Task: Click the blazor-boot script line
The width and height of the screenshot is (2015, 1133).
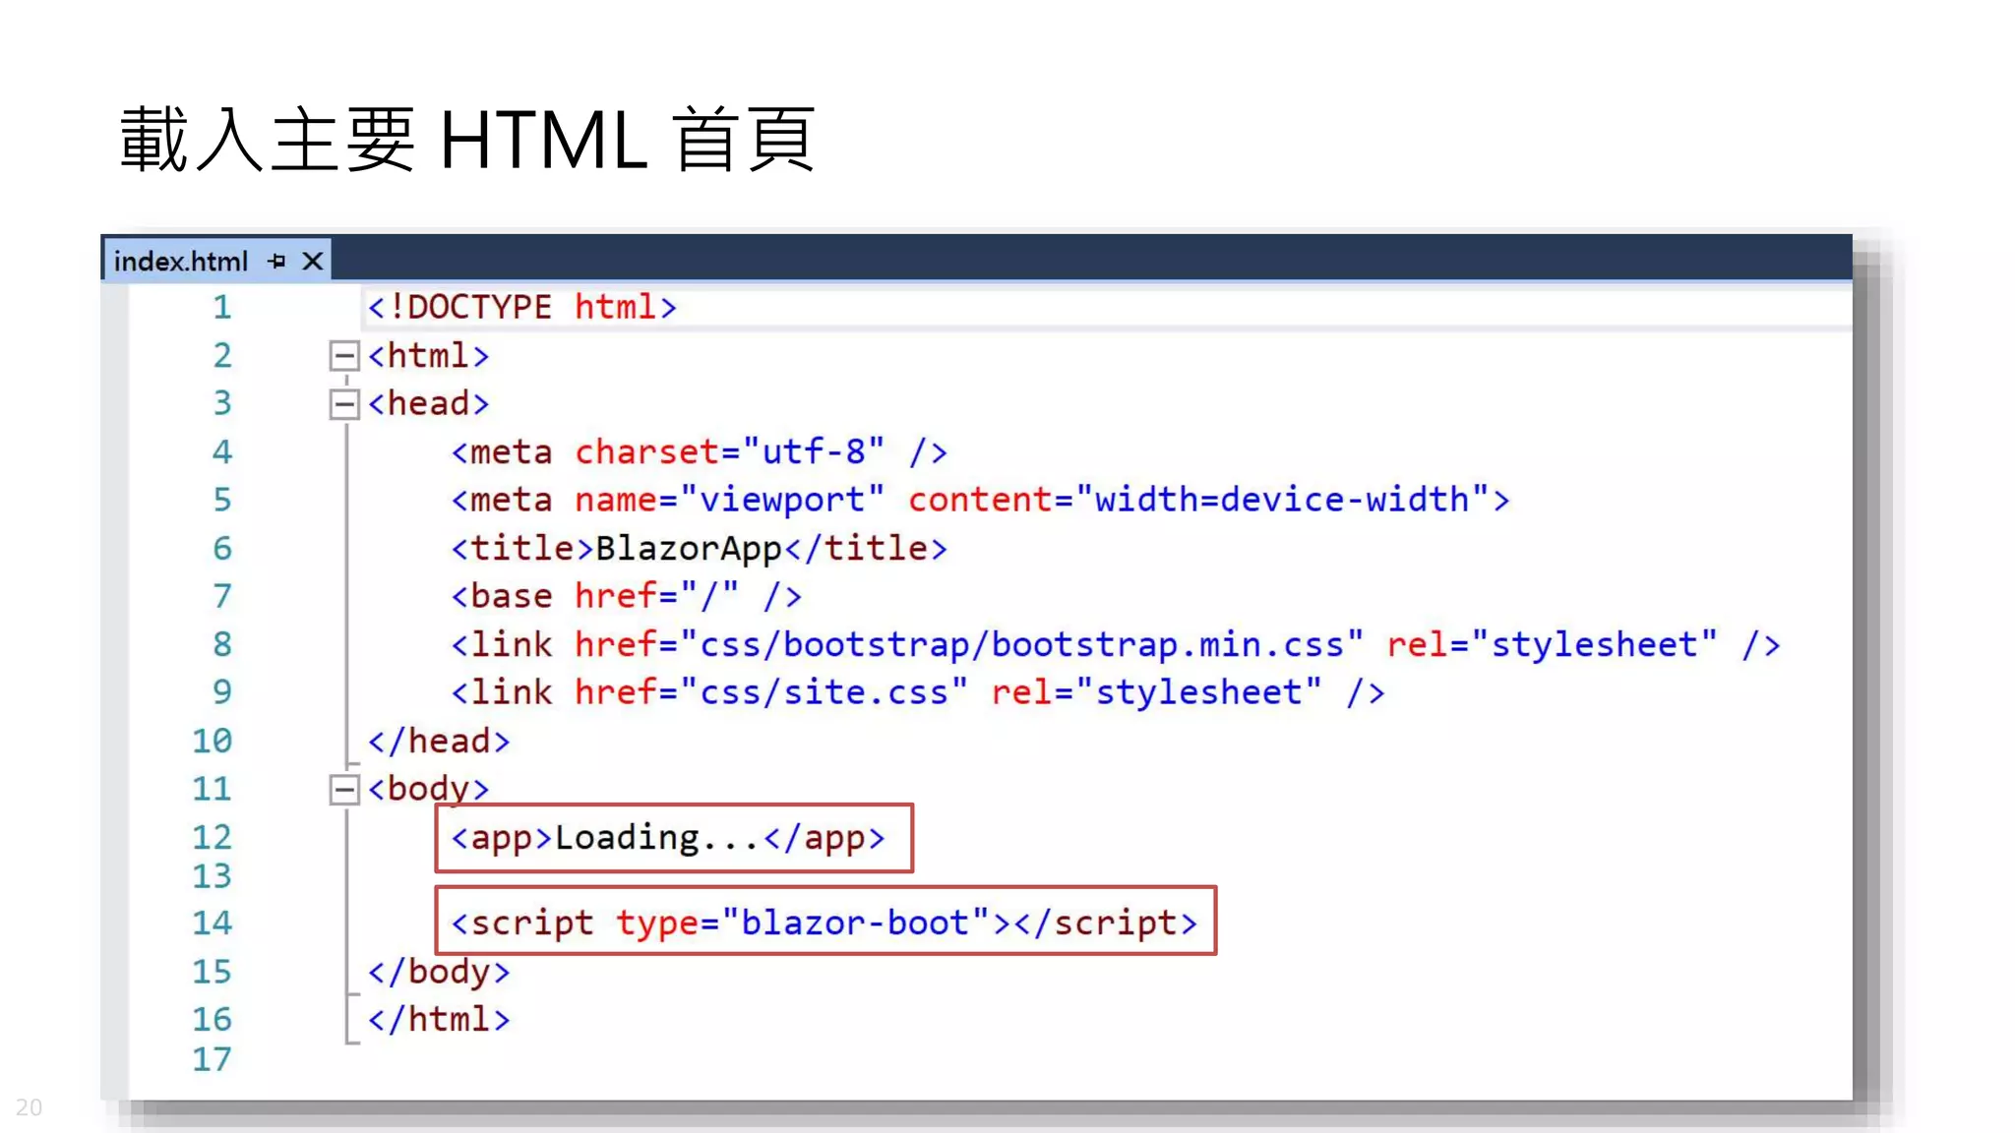Action: pyautogui.click(x=824, y=923)
